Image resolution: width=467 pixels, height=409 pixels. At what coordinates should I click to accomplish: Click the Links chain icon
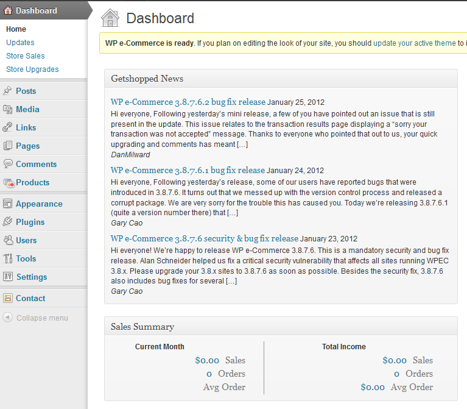(x=8, y=127)
